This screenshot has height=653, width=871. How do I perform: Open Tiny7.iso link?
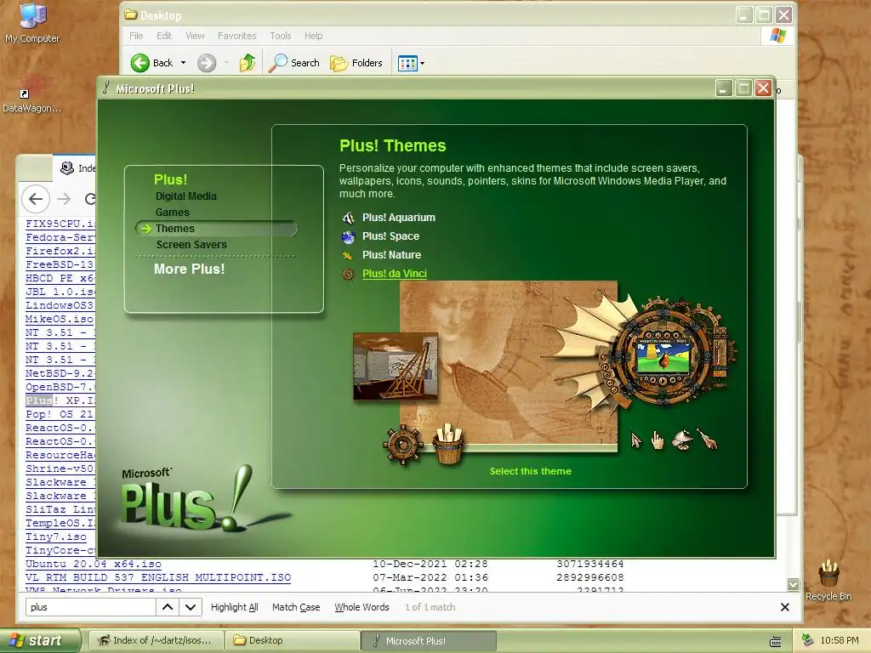click(x=56, y=537)
